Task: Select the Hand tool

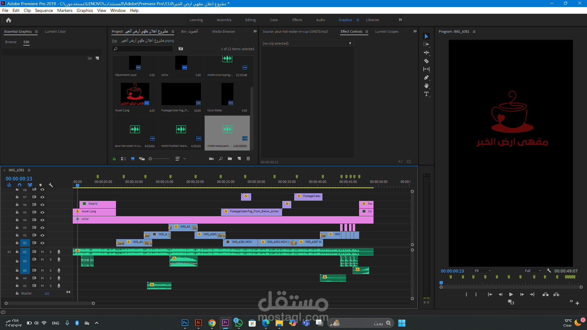Action: tap(426, 86)
